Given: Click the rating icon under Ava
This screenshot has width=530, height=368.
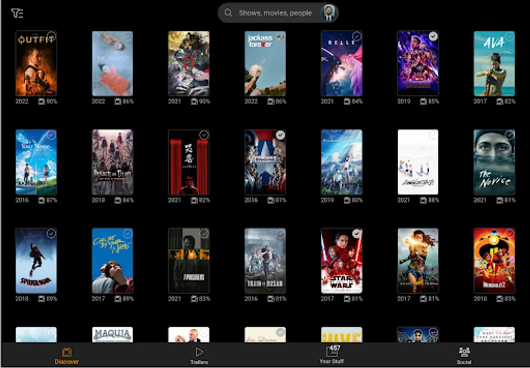Looking at the screenshot, I should (499, 101).
